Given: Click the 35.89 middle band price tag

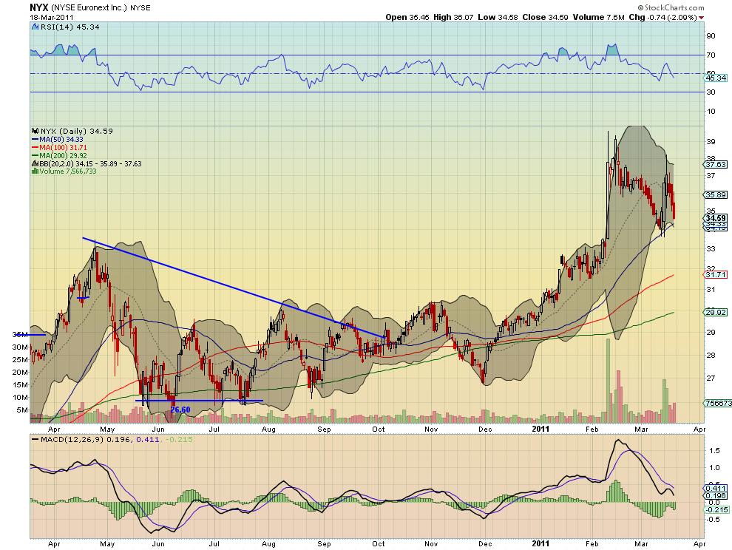Looking at the screenshot, I should [x=716, y=194].
